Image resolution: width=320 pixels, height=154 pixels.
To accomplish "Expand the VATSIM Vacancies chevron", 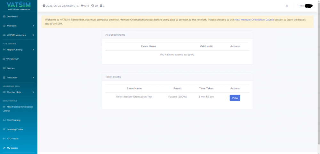I will point(33,35).
